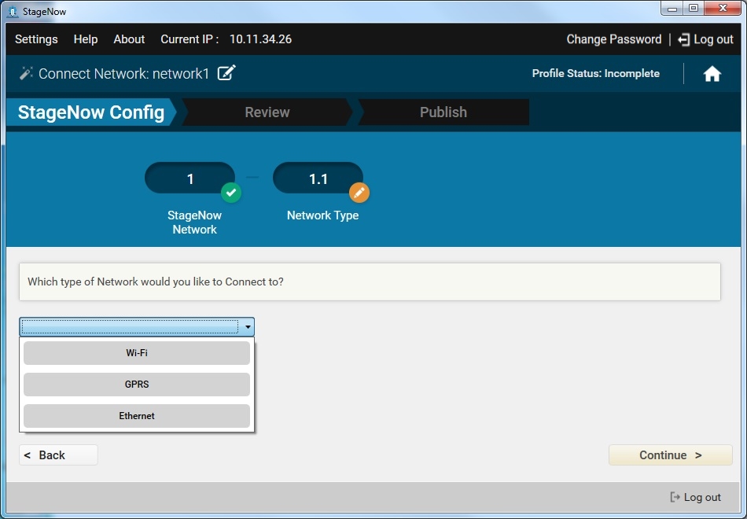Image resolution: width=747 pixels, height=519 pixels.
Task: Click the magic wand icon beside Connect Network
Action: coord(26,73)
